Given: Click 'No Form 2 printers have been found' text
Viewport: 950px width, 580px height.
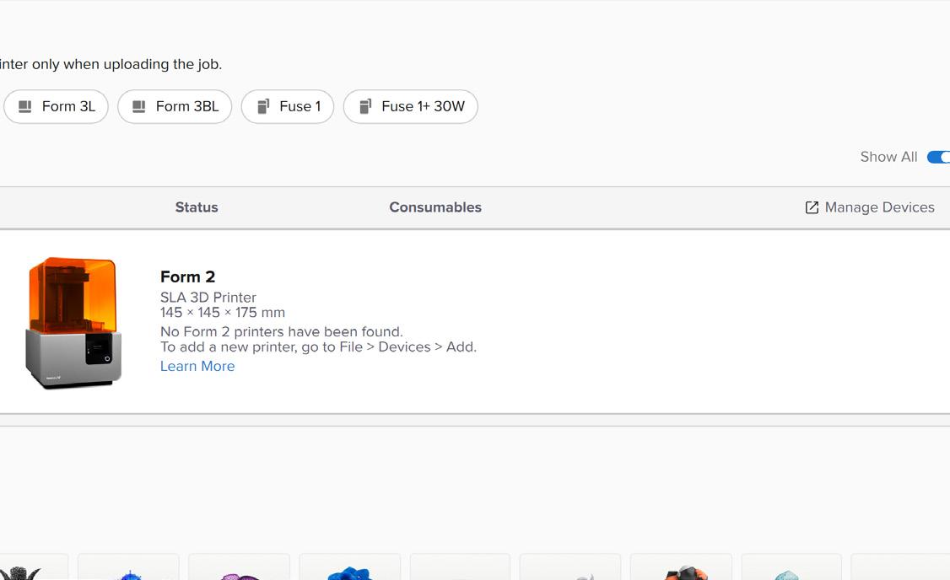Looking at the screenshot, I should click(281, 332).
